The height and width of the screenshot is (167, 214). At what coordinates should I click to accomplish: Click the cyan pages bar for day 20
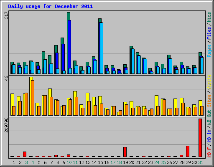click(133, 61)
